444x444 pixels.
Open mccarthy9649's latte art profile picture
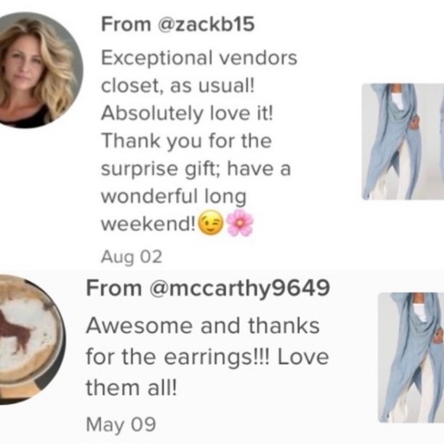click(31, 339)
